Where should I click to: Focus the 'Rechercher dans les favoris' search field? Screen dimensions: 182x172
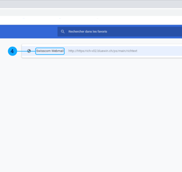(111, 32)
